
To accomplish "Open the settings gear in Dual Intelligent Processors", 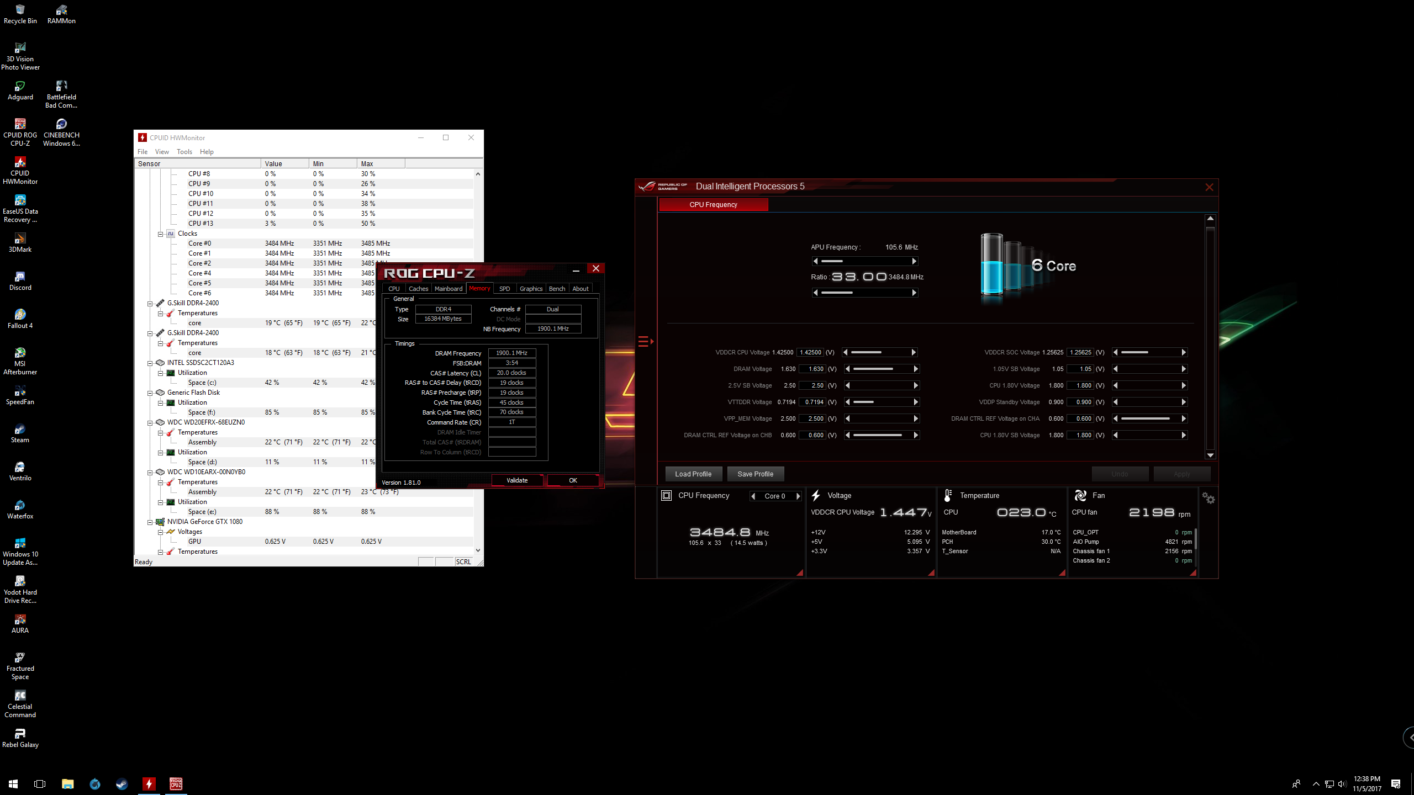I will (1209, 499).
